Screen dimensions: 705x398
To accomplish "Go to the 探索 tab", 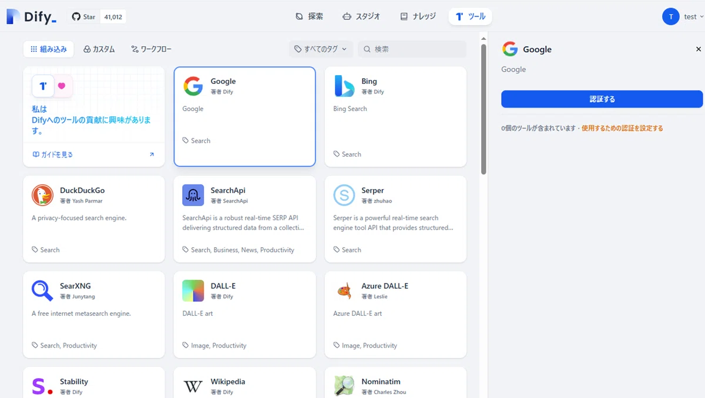I will pyautogui.click(x=310, y=16).
